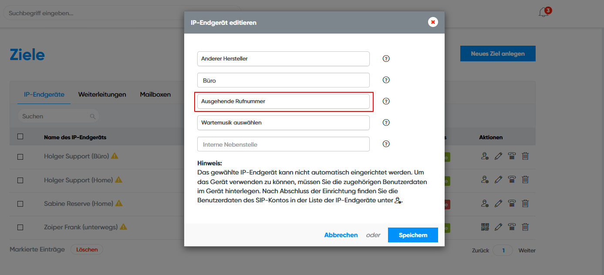Screen dimensions: 604x275
Task: Show help for Ausgehende Rufnummer field
Action: pyautogui.click(x=386, y=101)
